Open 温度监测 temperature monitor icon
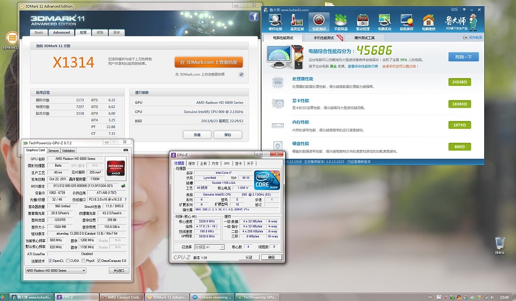 (x=297, y=22)
